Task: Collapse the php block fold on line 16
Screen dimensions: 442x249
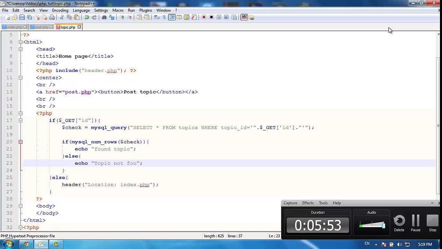Action: 20,113
